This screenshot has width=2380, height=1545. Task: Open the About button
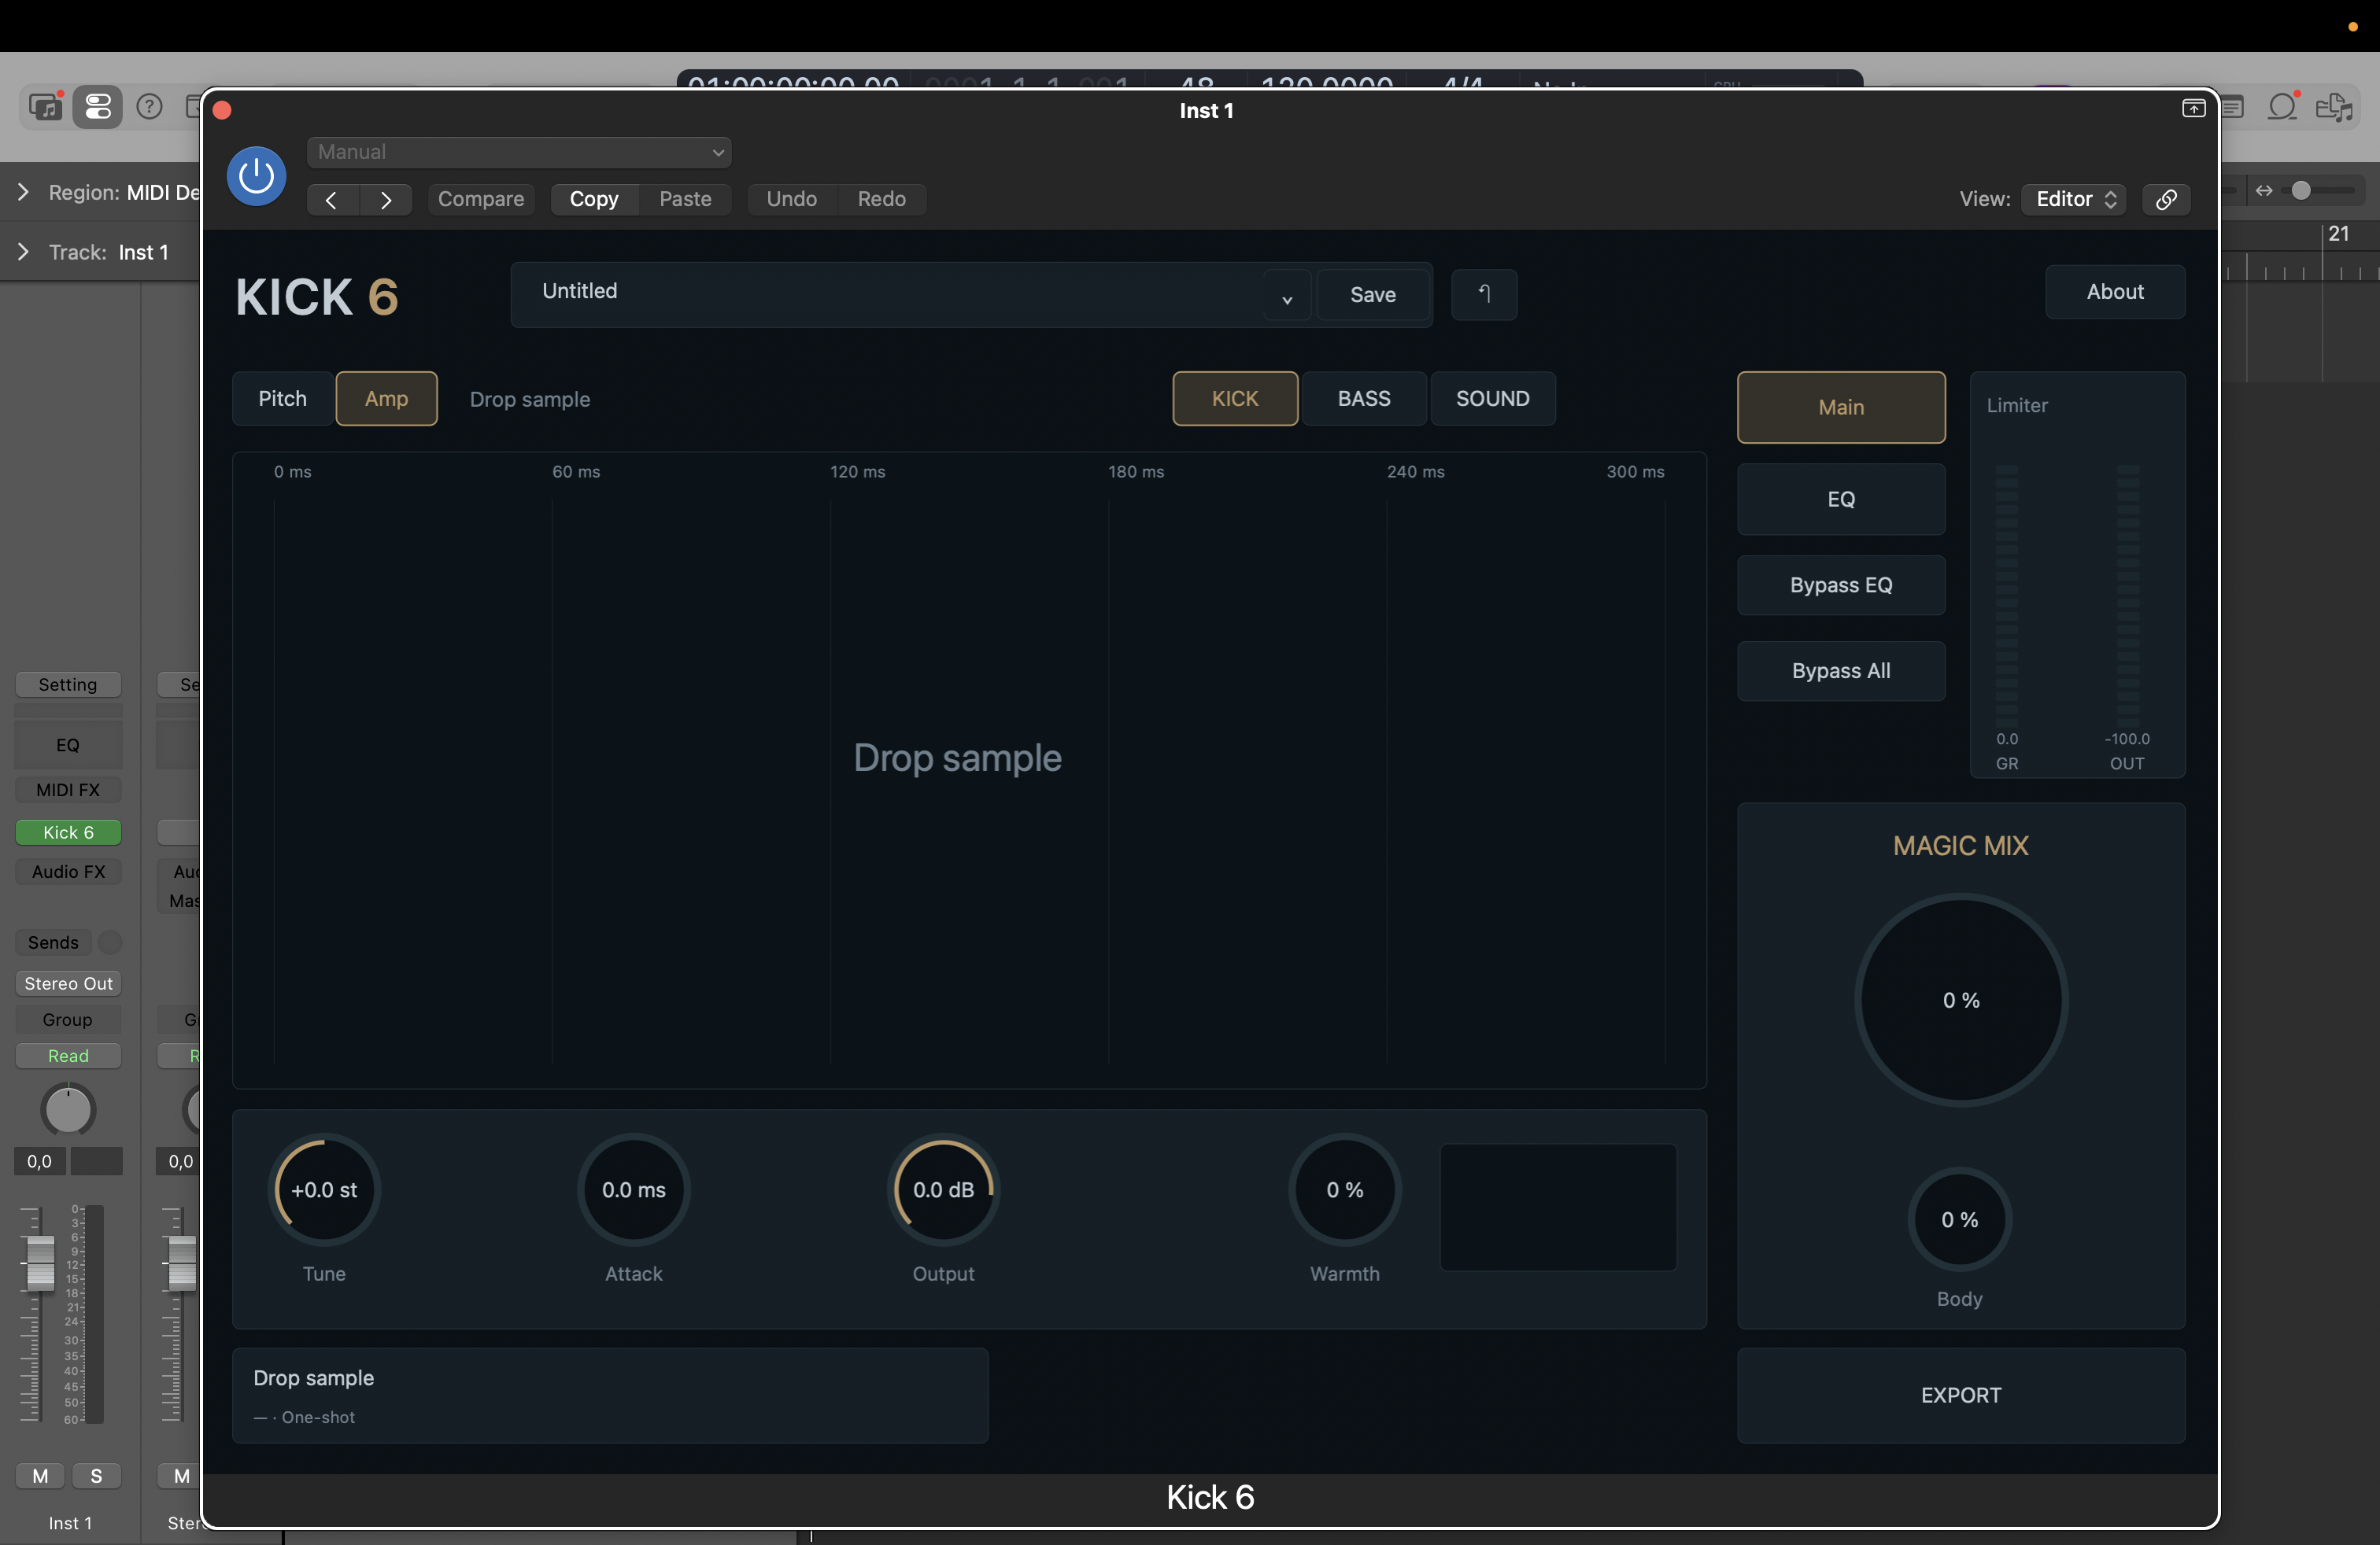(x=2114, y=292)
